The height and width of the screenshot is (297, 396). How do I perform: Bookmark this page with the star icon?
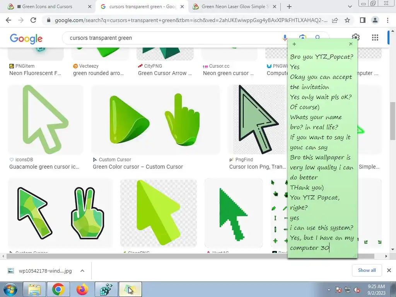(347, 20)
